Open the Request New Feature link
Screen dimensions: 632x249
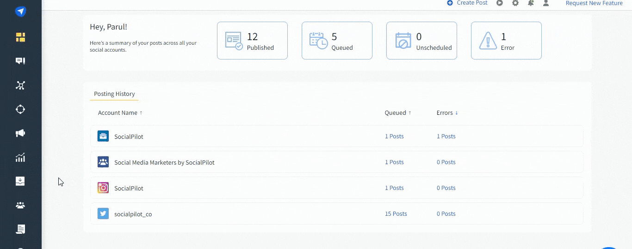(x=594, y=4)
